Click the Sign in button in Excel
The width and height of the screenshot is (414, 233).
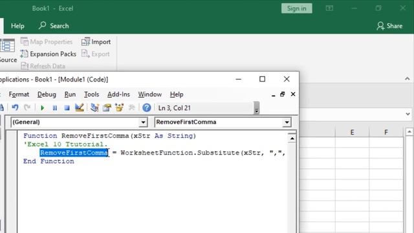tap(296, 8)
